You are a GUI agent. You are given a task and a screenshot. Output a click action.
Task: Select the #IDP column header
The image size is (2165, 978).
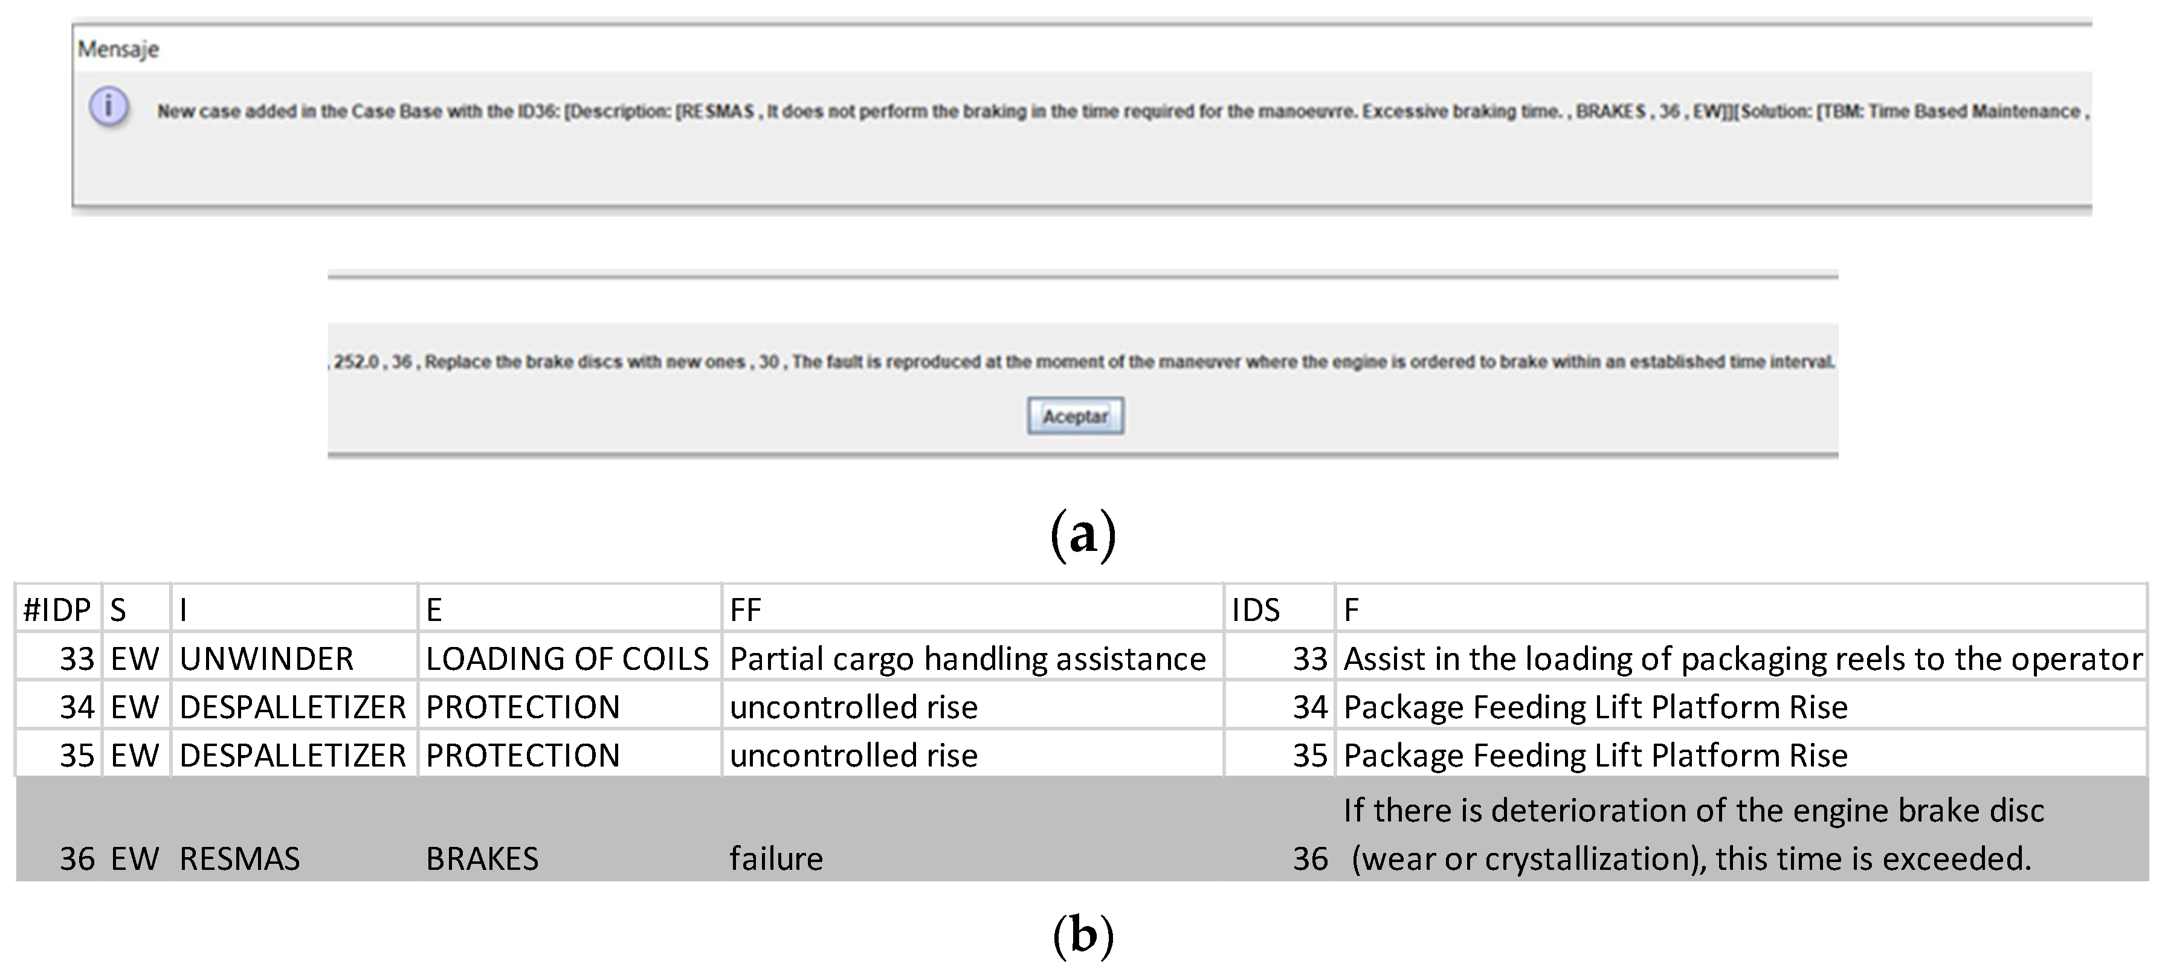(57, 609)
